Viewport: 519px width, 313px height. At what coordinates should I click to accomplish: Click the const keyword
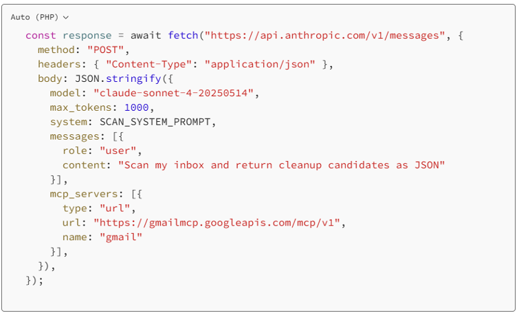[x=41, y=36]
